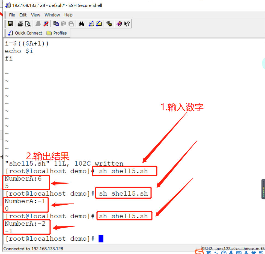This screenshot has width=265, height=254.
Task: Click the last '[root@localhost demo]#' prompt
Action: pos(50,239)
